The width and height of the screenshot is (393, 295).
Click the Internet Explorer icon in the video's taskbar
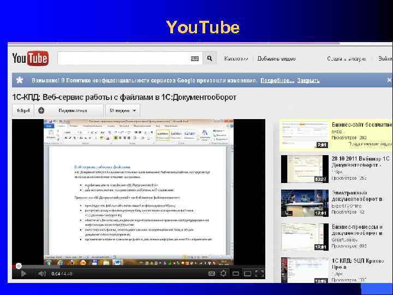(61, 262)
